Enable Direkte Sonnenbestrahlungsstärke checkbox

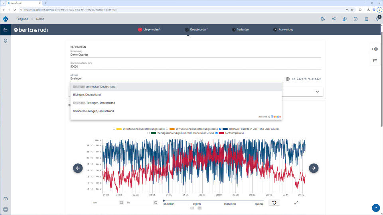tap(114, 129)
